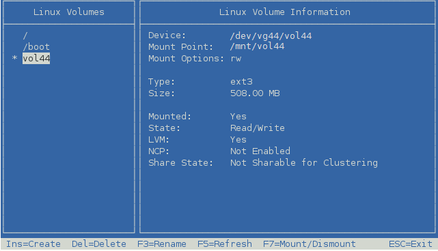This screenshot has height=251, width=438.
Task: Click the Read/Write state value
Action: (x=258, y=128)
